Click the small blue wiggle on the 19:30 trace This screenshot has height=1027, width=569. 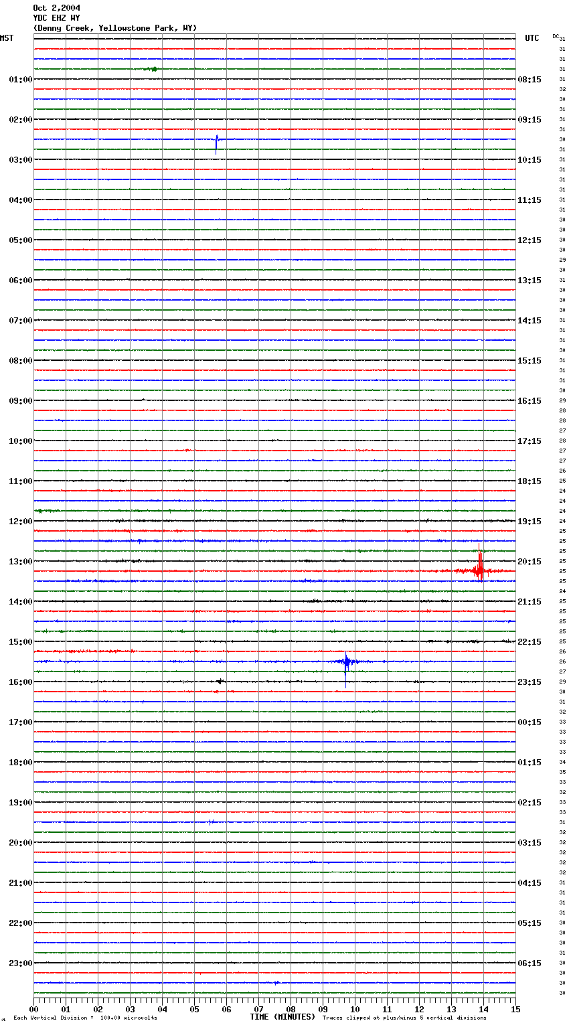tap(211, 822)
